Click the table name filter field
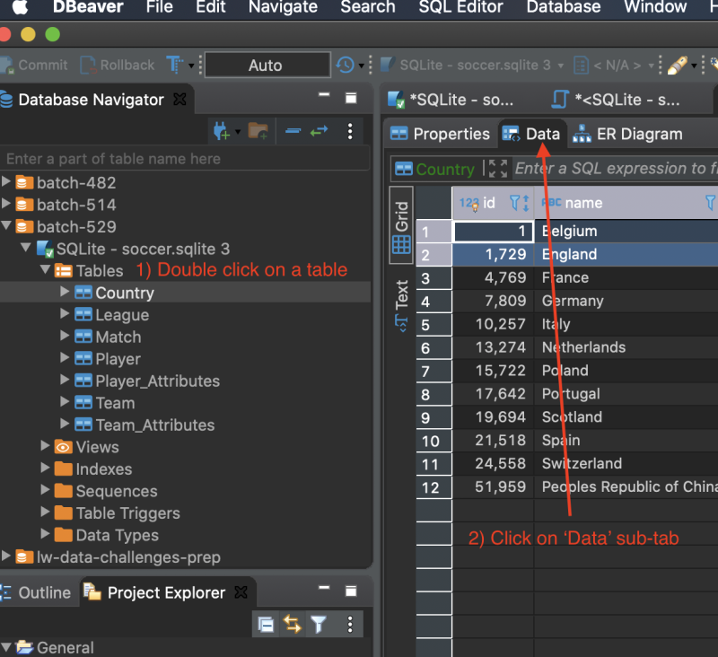718x657 pixels. [x=185, y=158]
